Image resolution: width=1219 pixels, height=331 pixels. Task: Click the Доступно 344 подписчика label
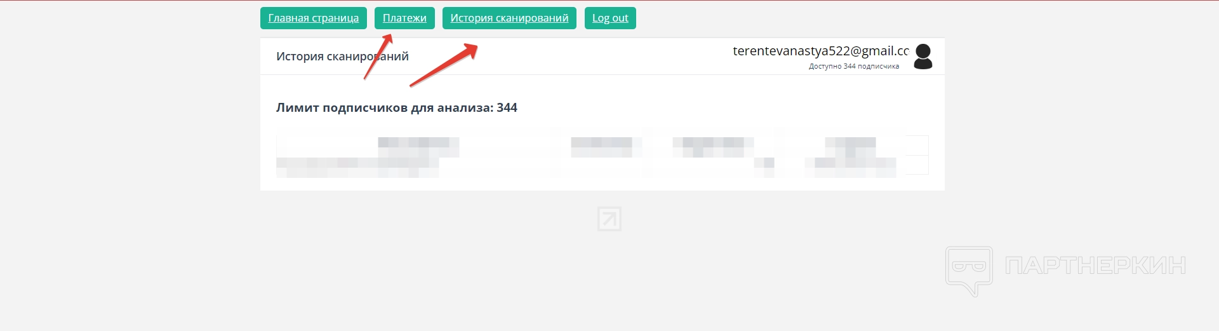pos(854,66)
